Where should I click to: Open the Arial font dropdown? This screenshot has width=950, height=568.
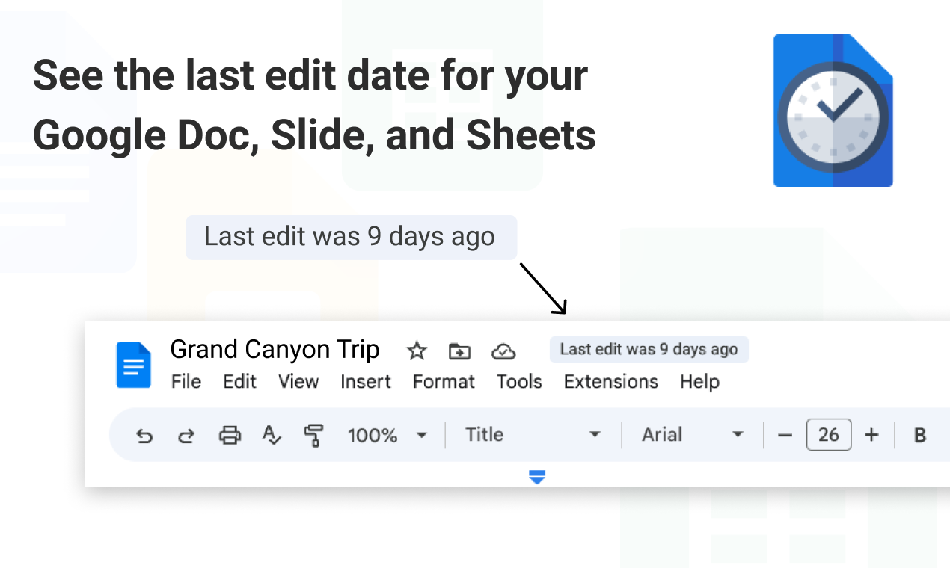pos(693,435)
